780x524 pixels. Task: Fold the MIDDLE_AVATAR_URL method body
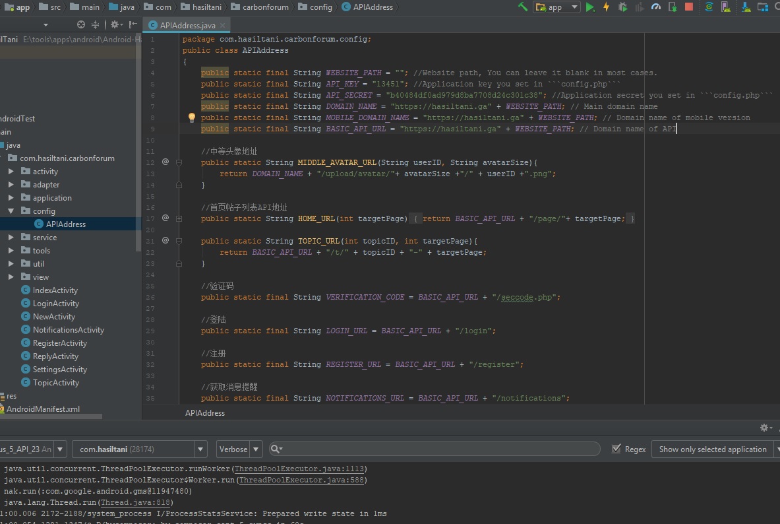(179, 162)
